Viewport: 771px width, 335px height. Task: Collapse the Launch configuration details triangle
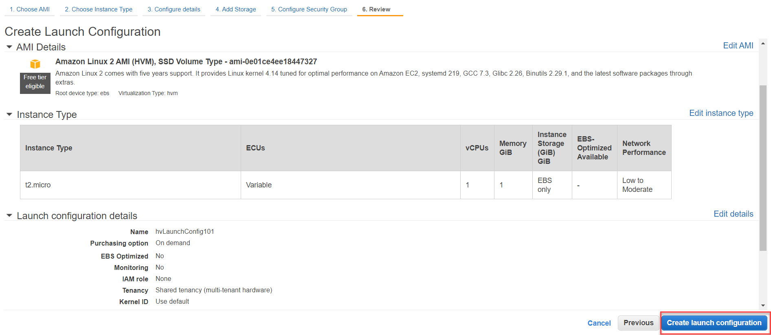pyautogui.click(x=9, y=216)
